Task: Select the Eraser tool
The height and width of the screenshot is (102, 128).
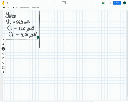Action: click(x=3, y=44)
